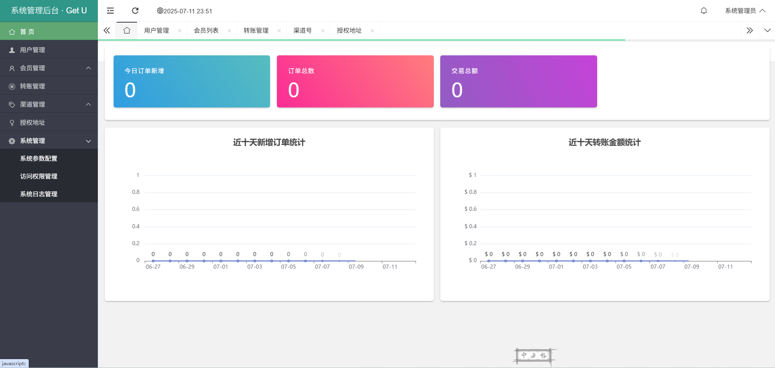775x368 pixels.
Task: Expand the 会员管理 sidebar menu
Action: 49,68
